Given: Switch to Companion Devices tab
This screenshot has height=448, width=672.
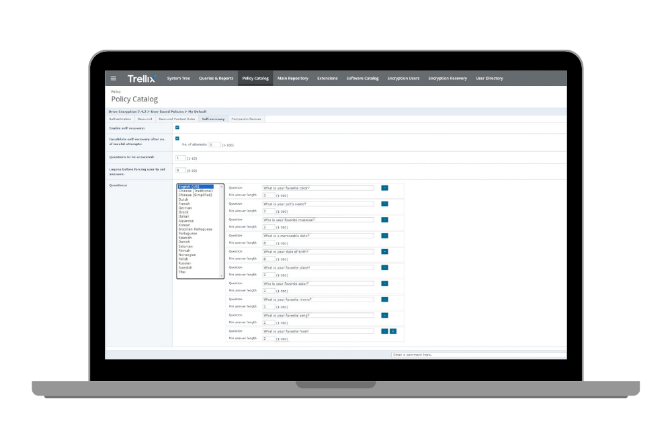Looking at the screenshot, I should tap(246, 119).
